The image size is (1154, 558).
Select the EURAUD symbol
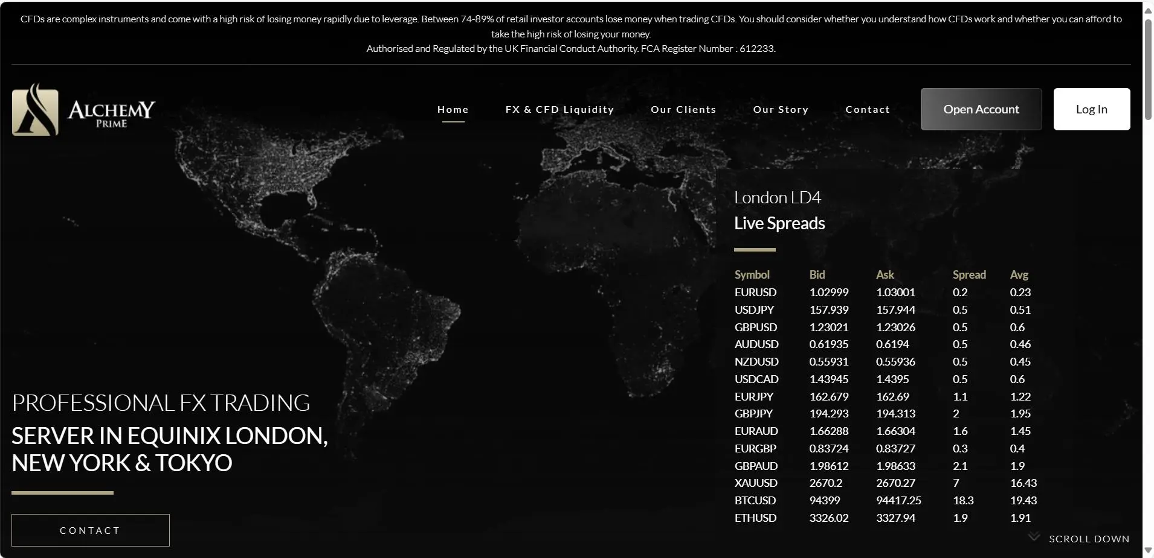(x=756, y=431)
